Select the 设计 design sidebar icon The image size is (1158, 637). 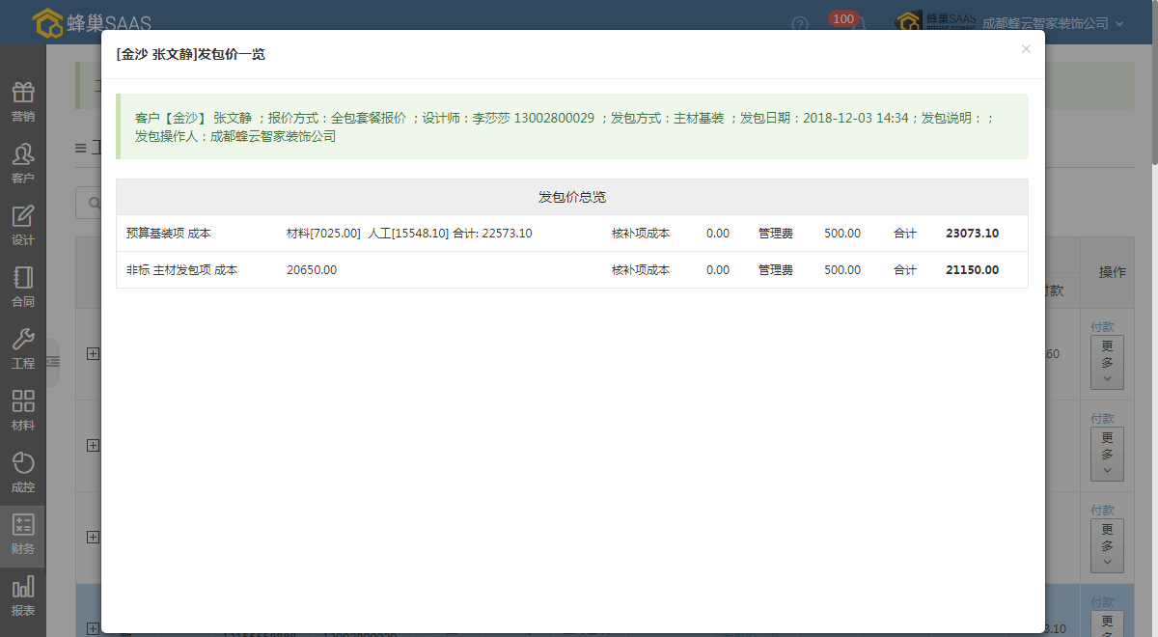click(x=23, y=226)
